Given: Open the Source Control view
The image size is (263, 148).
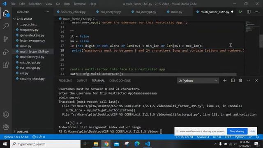Looking at the screenshot, I should (6, 39).
